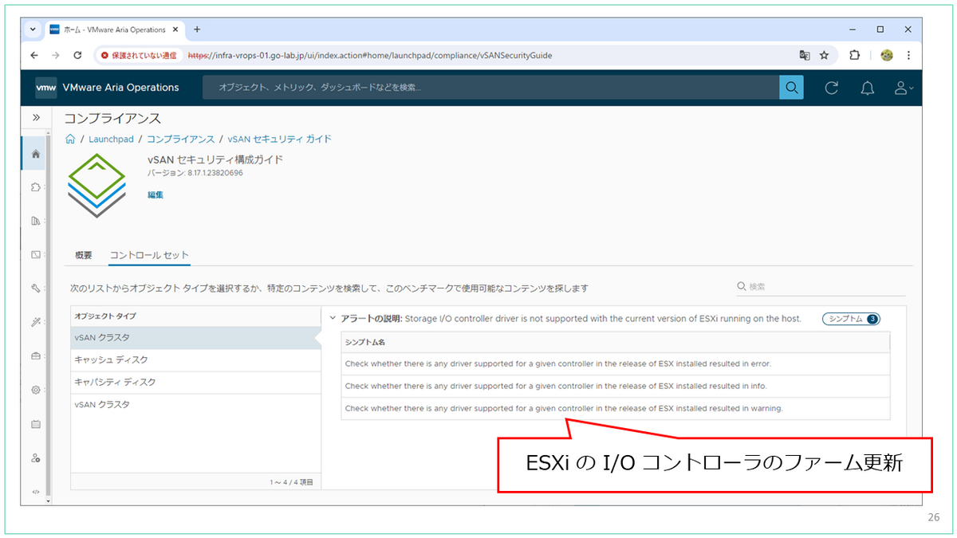
Task: Collapse the アラートの説明 chevron
Action: (333, 319)
